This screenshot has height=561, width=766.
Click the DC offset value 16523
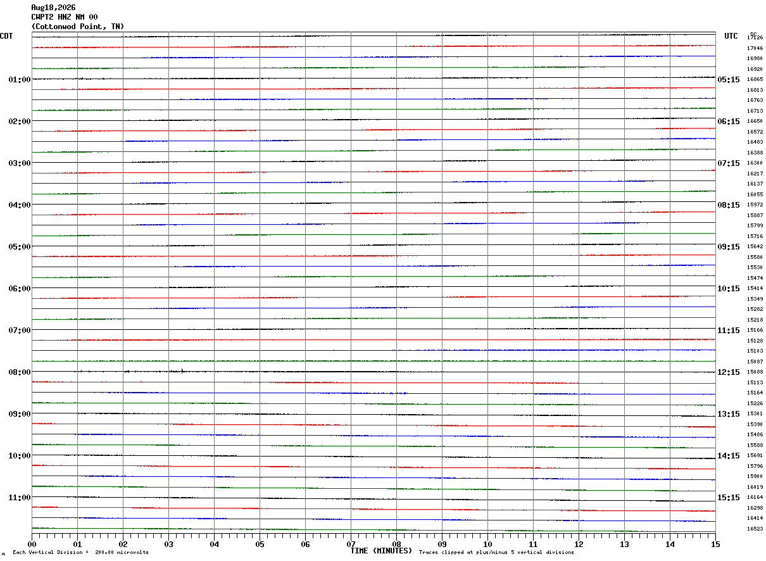[755, 529]
